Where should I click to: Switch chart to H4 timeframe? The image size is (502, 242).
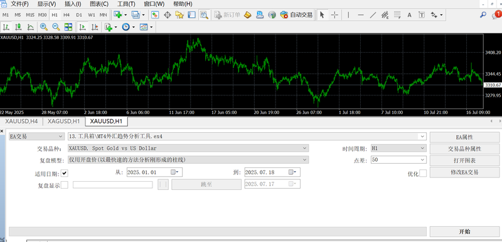pyautogui.click(x=67, y=15)
